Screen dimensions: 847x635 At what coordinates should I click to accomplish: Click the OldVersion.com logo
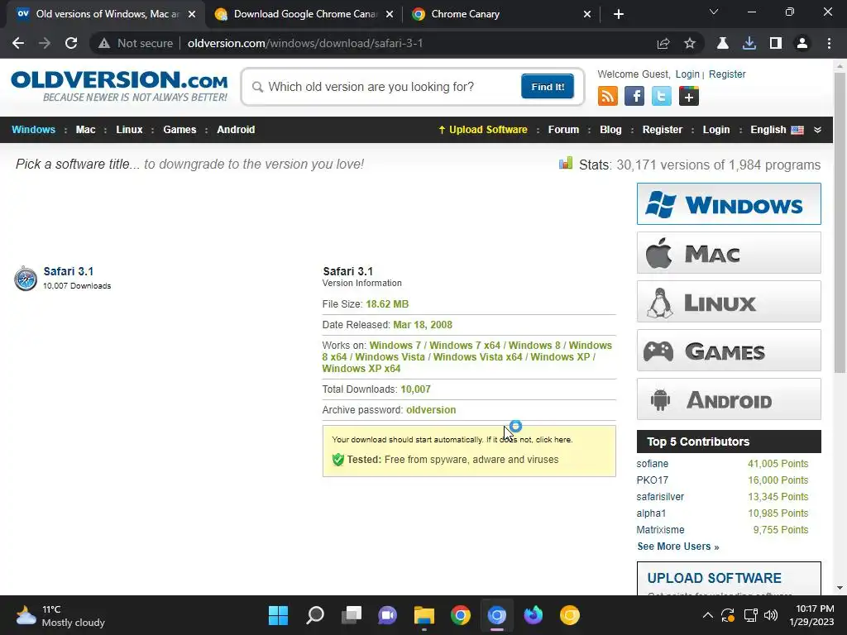(x=119, y=86)
